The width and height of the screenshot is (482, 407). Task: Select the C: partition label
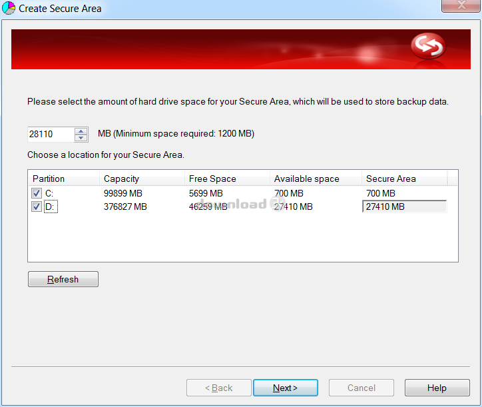pyautogui.click(x=49, y=193)
